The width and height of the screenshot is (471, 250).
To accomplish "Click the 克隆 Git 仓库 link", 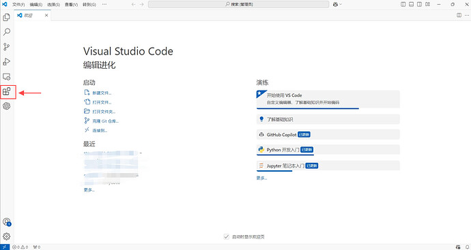I will tap(105, 121).
